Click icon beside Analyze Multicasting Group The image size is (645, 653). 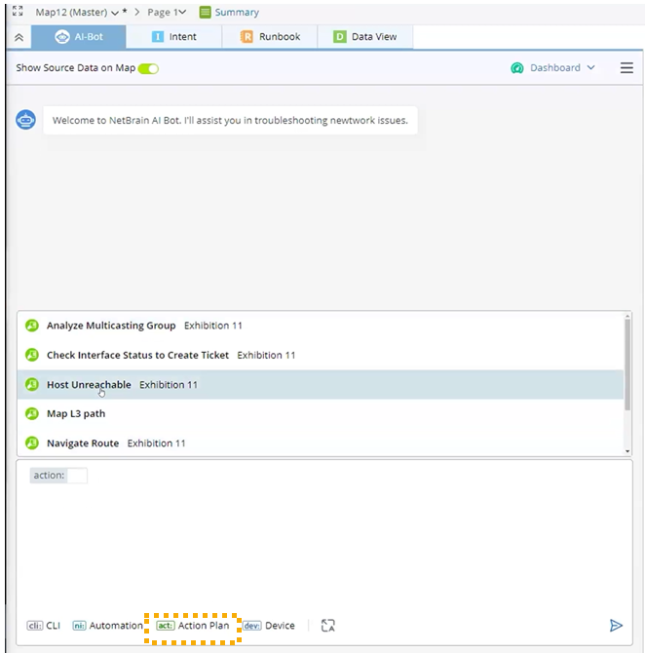pos(32,326)
